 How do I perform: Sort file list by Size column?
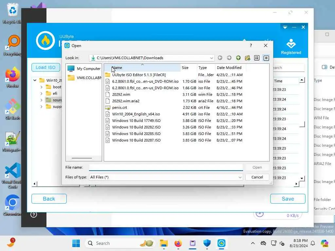point(189,68)
